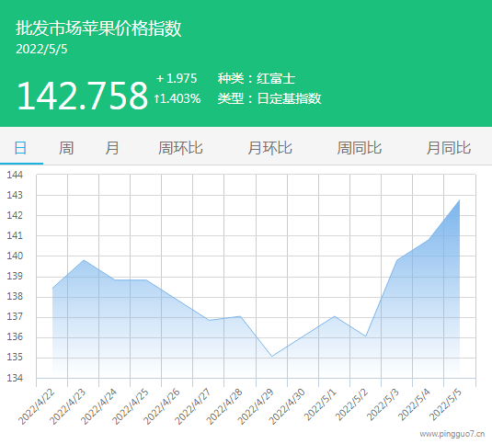492x444 pixels.
Task: Click the 类型：日定基指数 label
Action: point(269,98)
